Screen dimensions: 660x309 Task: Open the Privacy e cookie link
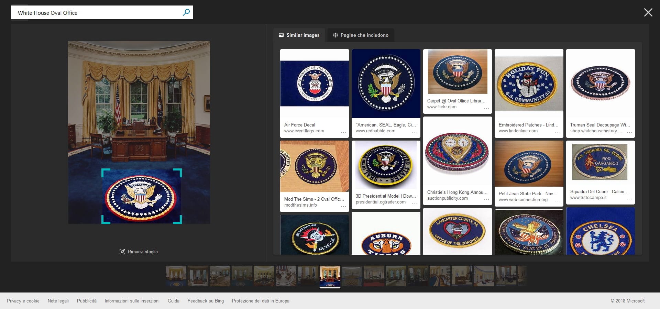[23, 301]
